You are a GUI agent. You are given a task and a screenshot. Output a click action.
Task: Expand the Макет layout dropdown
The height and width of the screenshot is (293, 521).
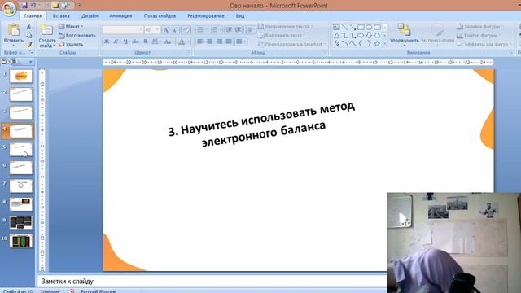pos(71,27)
